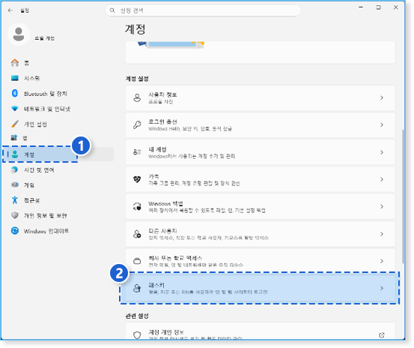Open the email & accounts (내 계정) row
Viewport: 414px width, 348px height.
[260, 152]
